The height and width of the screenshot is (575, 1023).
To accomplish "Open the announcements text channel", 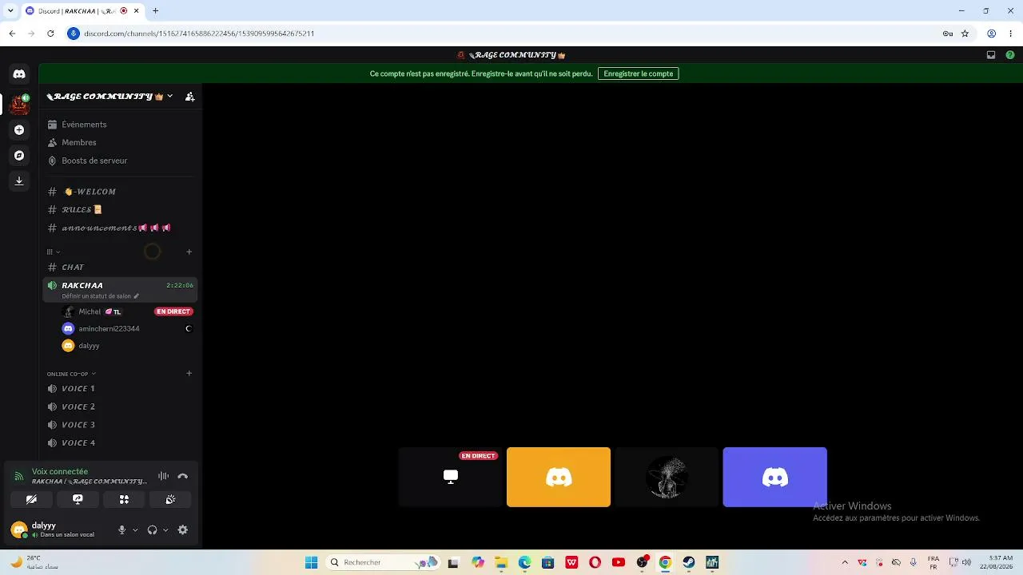I will 120,228.
